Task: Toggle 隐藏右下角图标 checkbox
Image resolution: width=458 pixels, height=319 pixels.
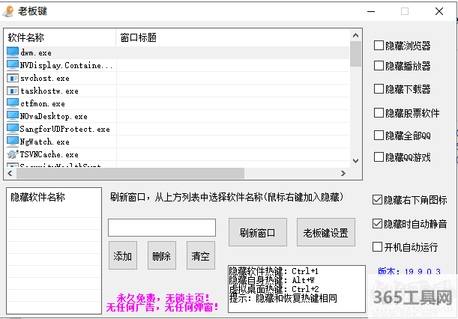Action: coord(378,200)
